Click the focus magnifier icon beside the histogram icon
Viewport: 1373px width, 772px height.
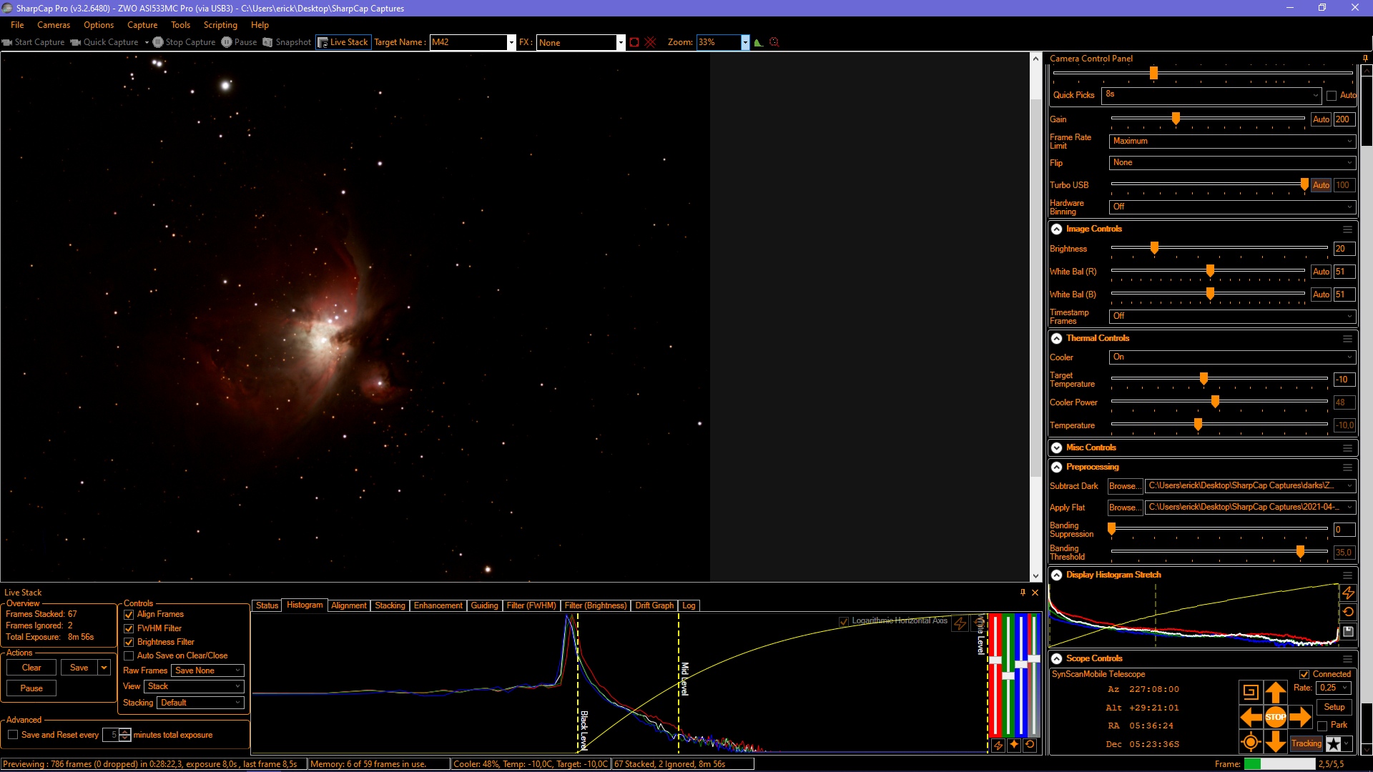click(x=774, y=42)
